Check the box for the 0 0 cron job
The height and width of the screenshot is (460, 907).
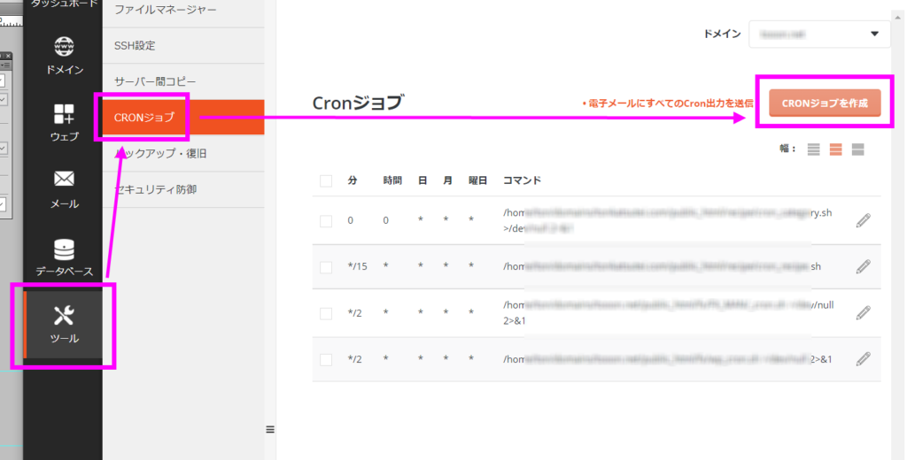[326, 221]
